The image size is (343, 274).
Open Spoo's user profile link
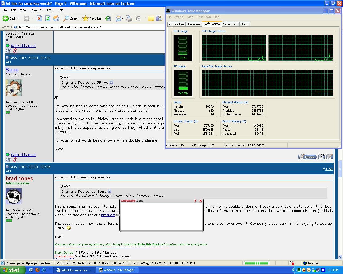pyautogui.click(x=12, y=70)
